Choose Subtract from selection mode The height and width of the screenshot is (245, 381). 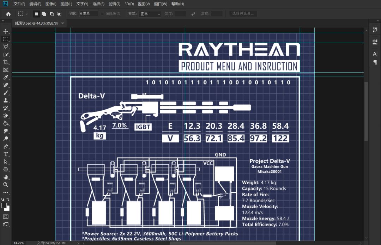pos(52,14)
